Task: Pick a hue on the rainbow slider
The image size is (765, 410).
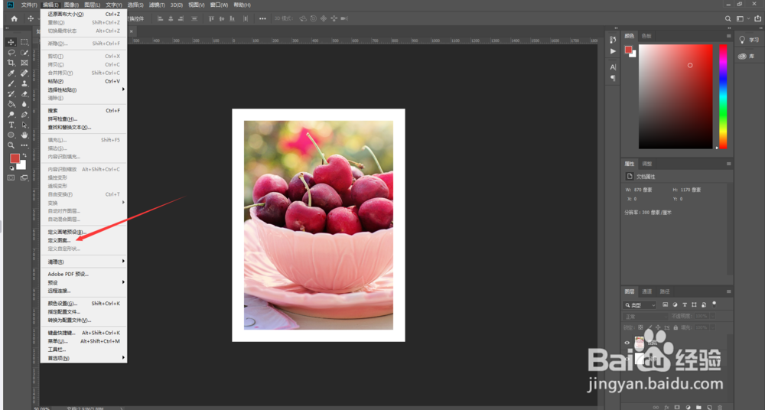Action: [723, 96]
